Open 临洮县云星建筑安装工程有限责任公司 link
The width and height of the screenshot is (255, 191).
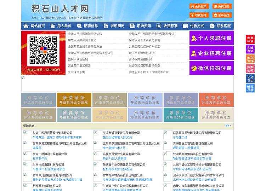click(197, 133)
